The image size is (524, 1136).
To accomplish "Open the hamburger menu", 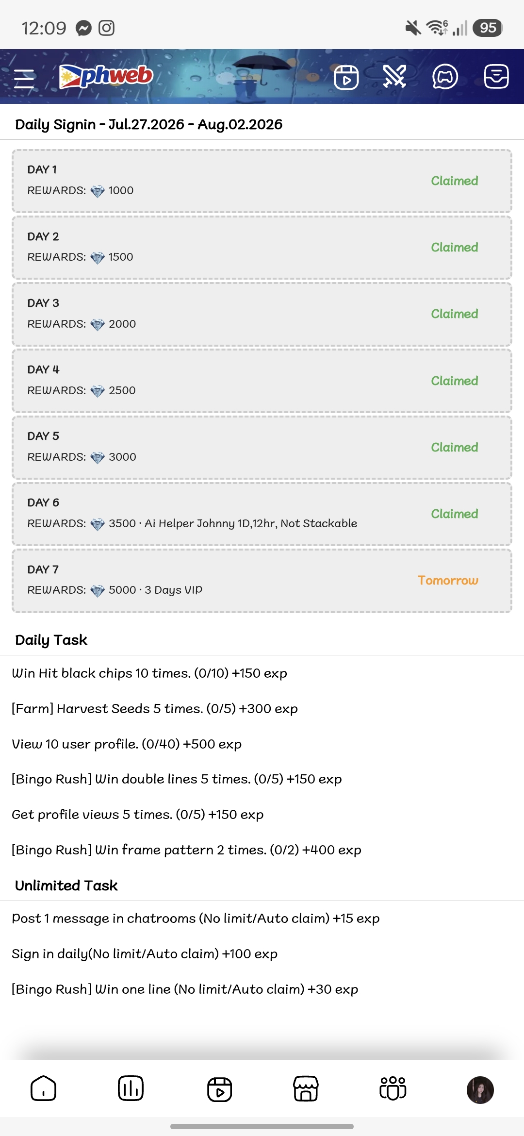I will [x=24, y=78].
